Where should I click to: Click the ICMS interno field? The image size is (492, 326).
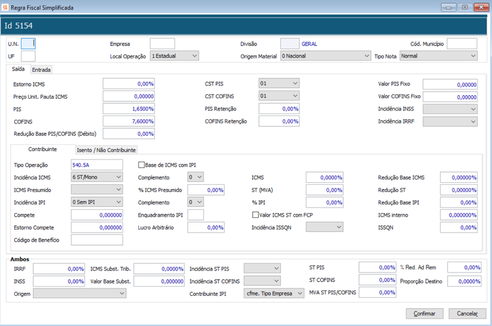coord(459,215)
